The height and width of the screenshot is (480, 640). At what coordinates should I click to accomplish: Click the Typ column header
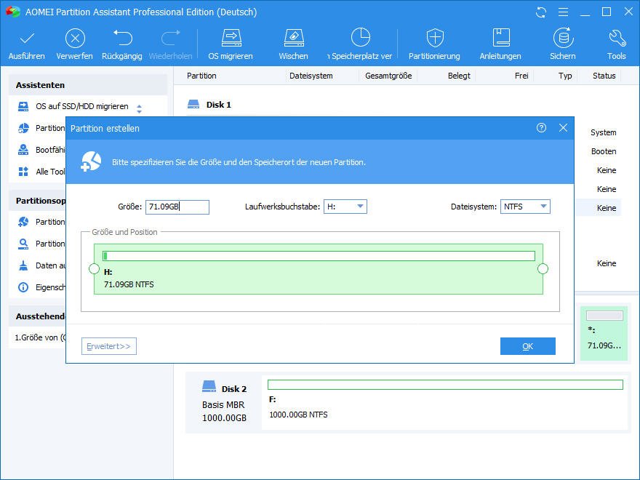[565, 76]
